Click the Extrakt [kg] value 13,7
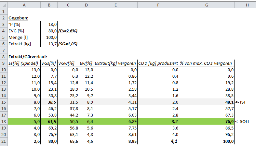 pyautogui.click(x=49, y=44)
